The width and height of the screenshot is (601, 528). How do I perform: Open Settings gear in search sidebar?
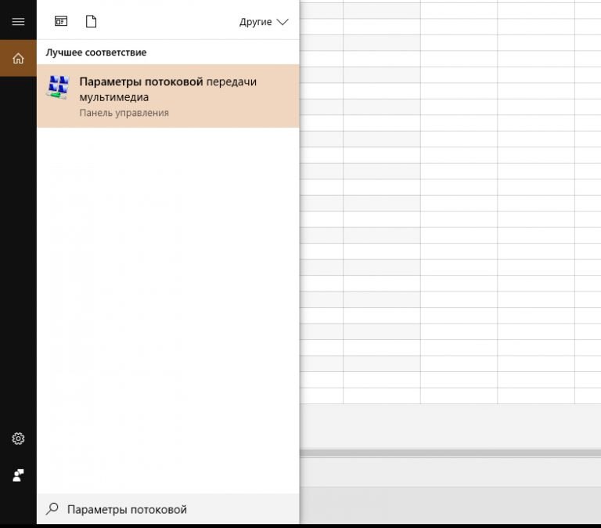(18, 439)
